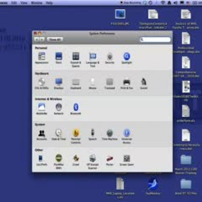Viewport: 202px width, 202px height.
Task: Open the Sound preference pane
Action: click(x=144, y=84)
